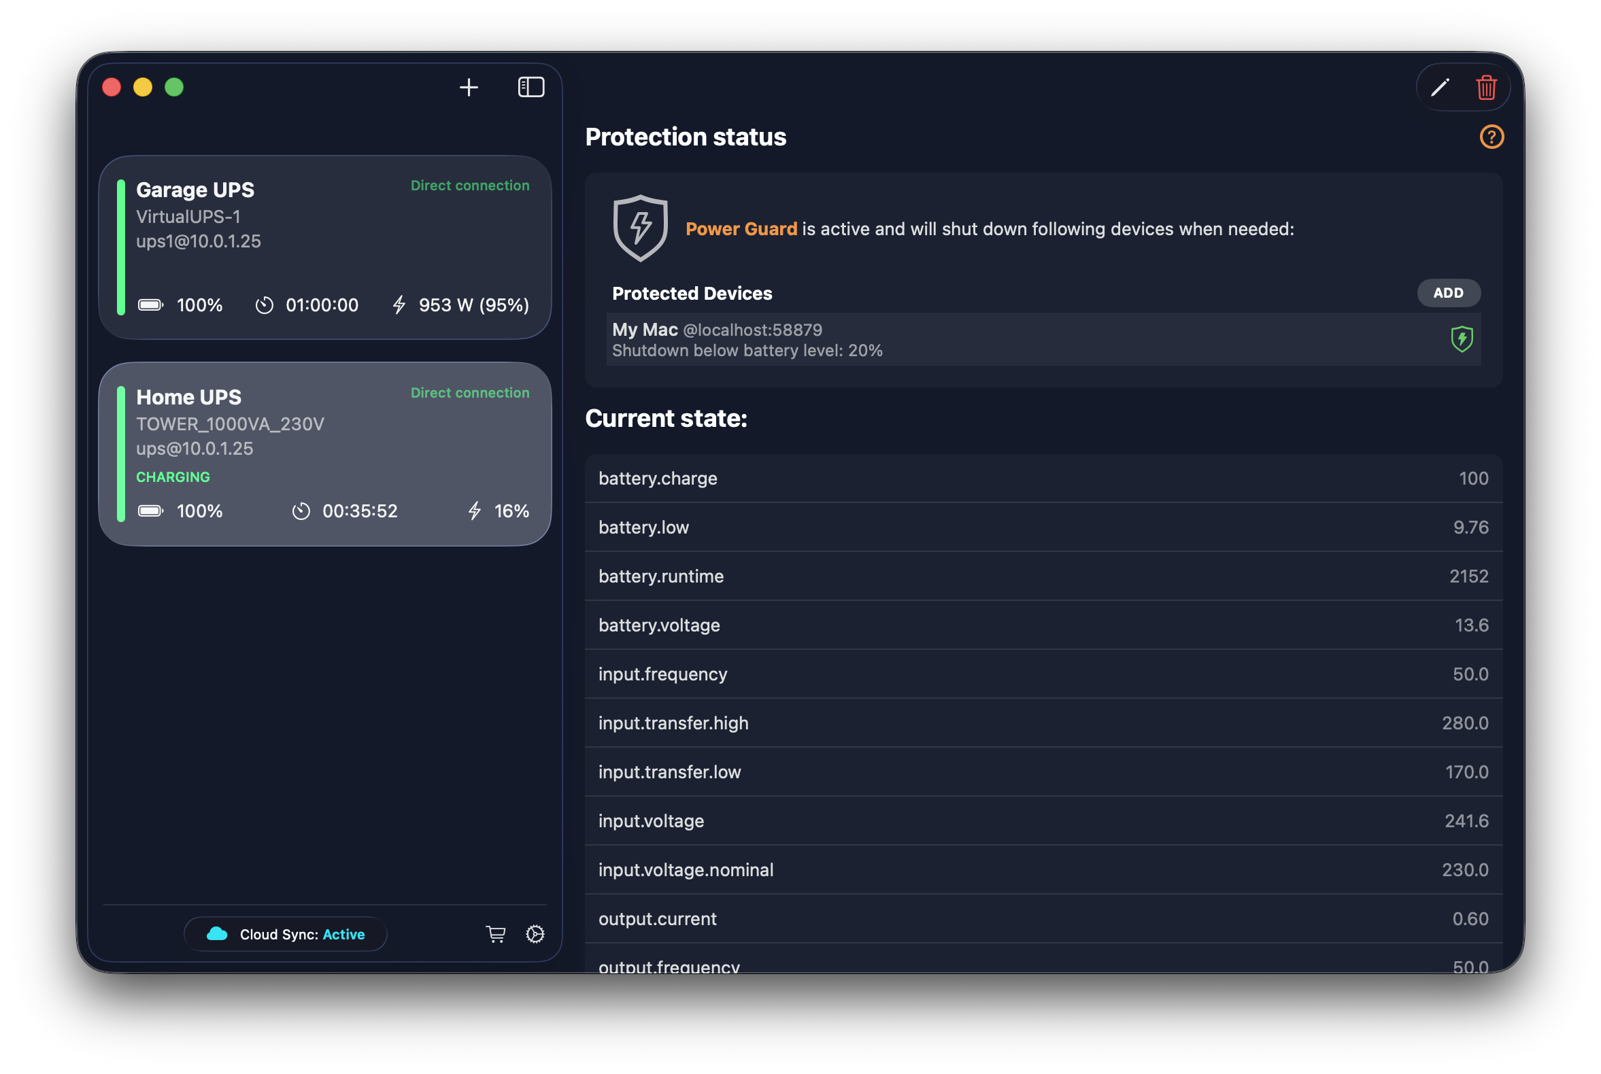
Task: Click the runtime clock icon on the Home UPS card
Action: point(301,511)
